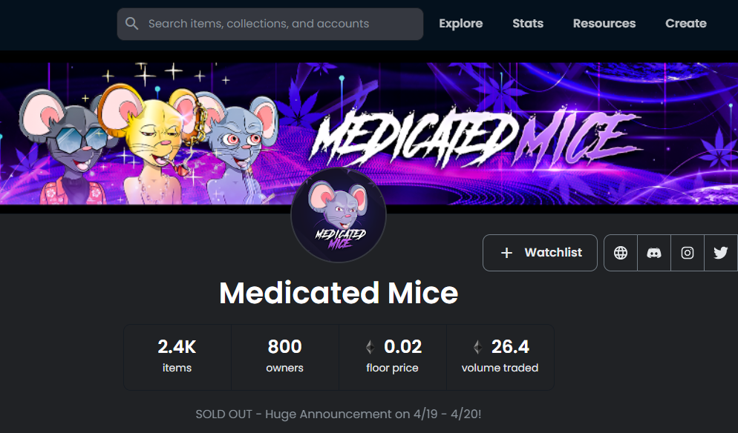Open the Instagram icon
Screen dimensions: 738x433
click(x=687, y=252)
